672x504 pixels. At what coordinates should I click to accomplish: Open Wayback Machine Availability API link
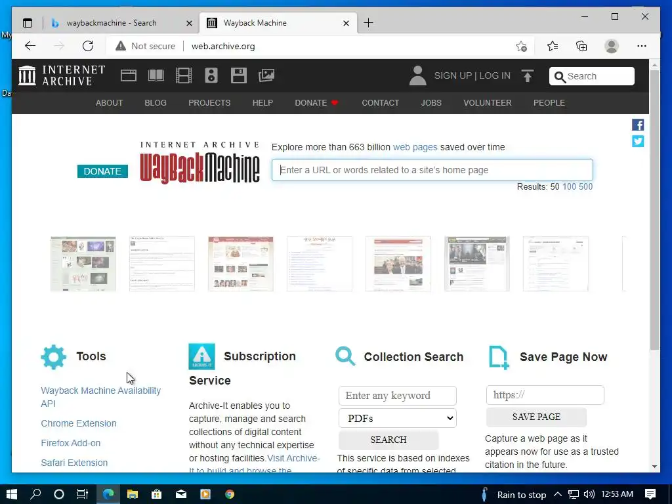100,397
